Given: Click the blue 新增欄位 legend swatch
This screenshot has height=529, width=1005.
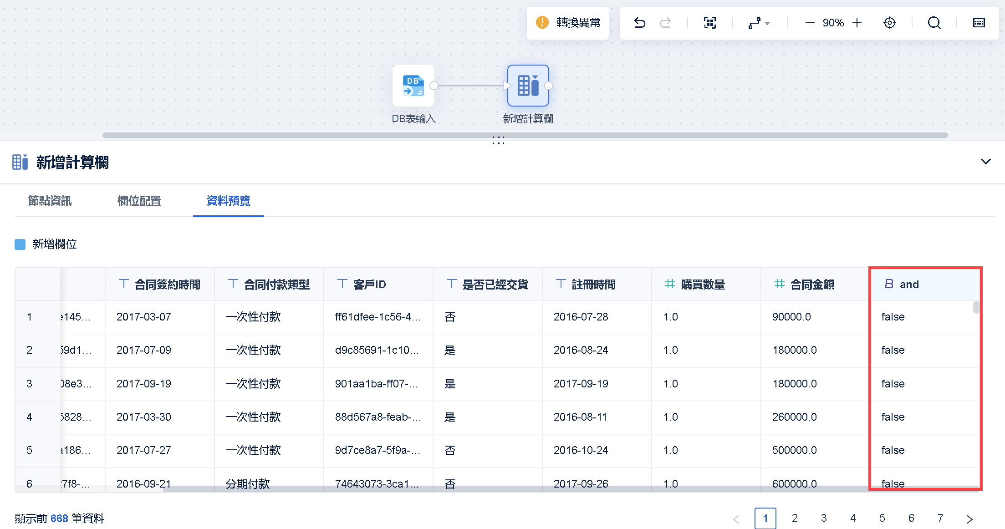Looking at the screenshot, I should 20,244.
